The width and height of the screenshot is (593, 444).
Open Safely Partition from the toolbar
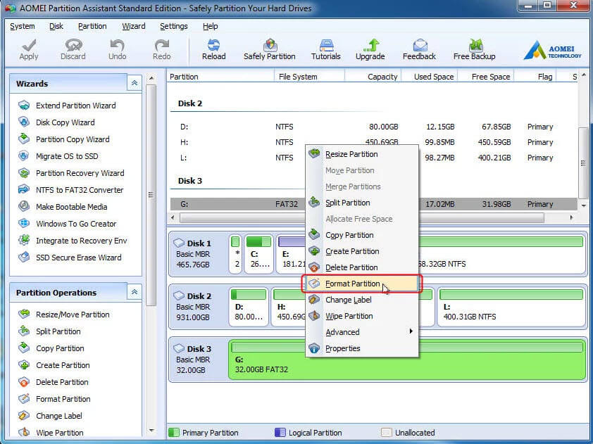click(x=269, y=48)
